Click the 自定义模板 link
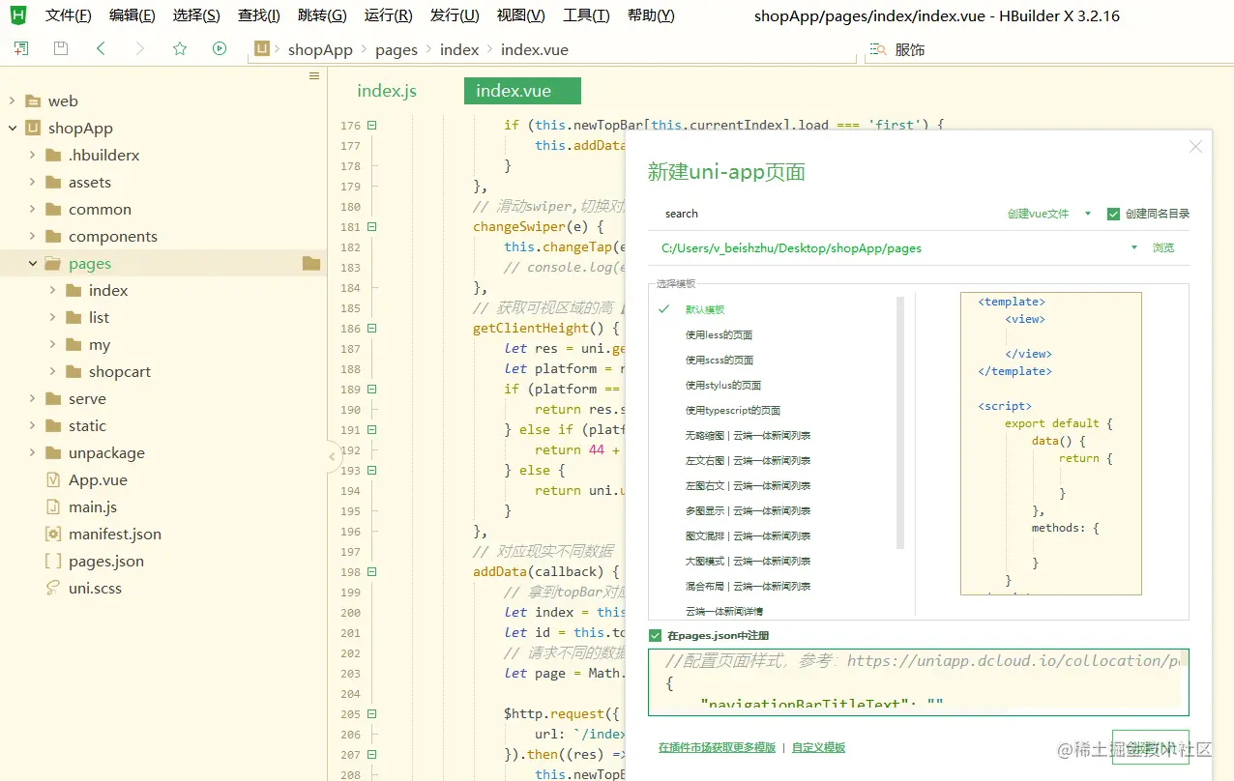The image size is (1234, 781). [x=819, y=747]
